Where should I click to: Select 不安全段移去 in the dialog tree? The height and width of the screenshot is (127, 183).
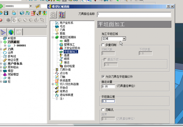[72, 48]
